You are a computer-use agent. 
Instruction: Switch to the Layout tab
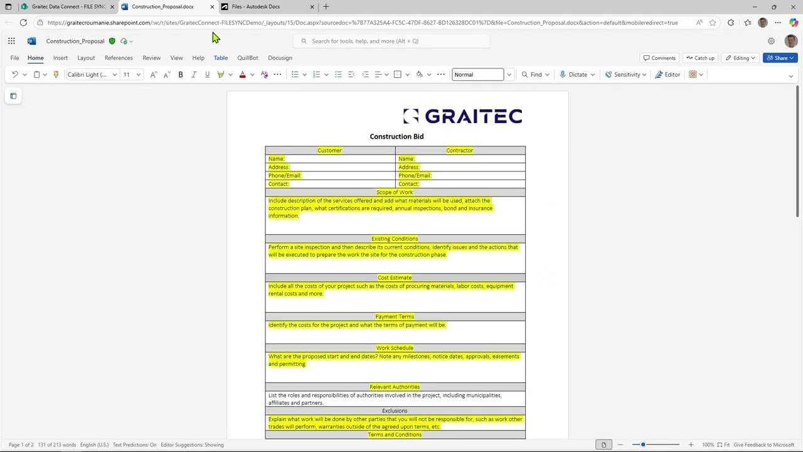(x=86, y=58)
